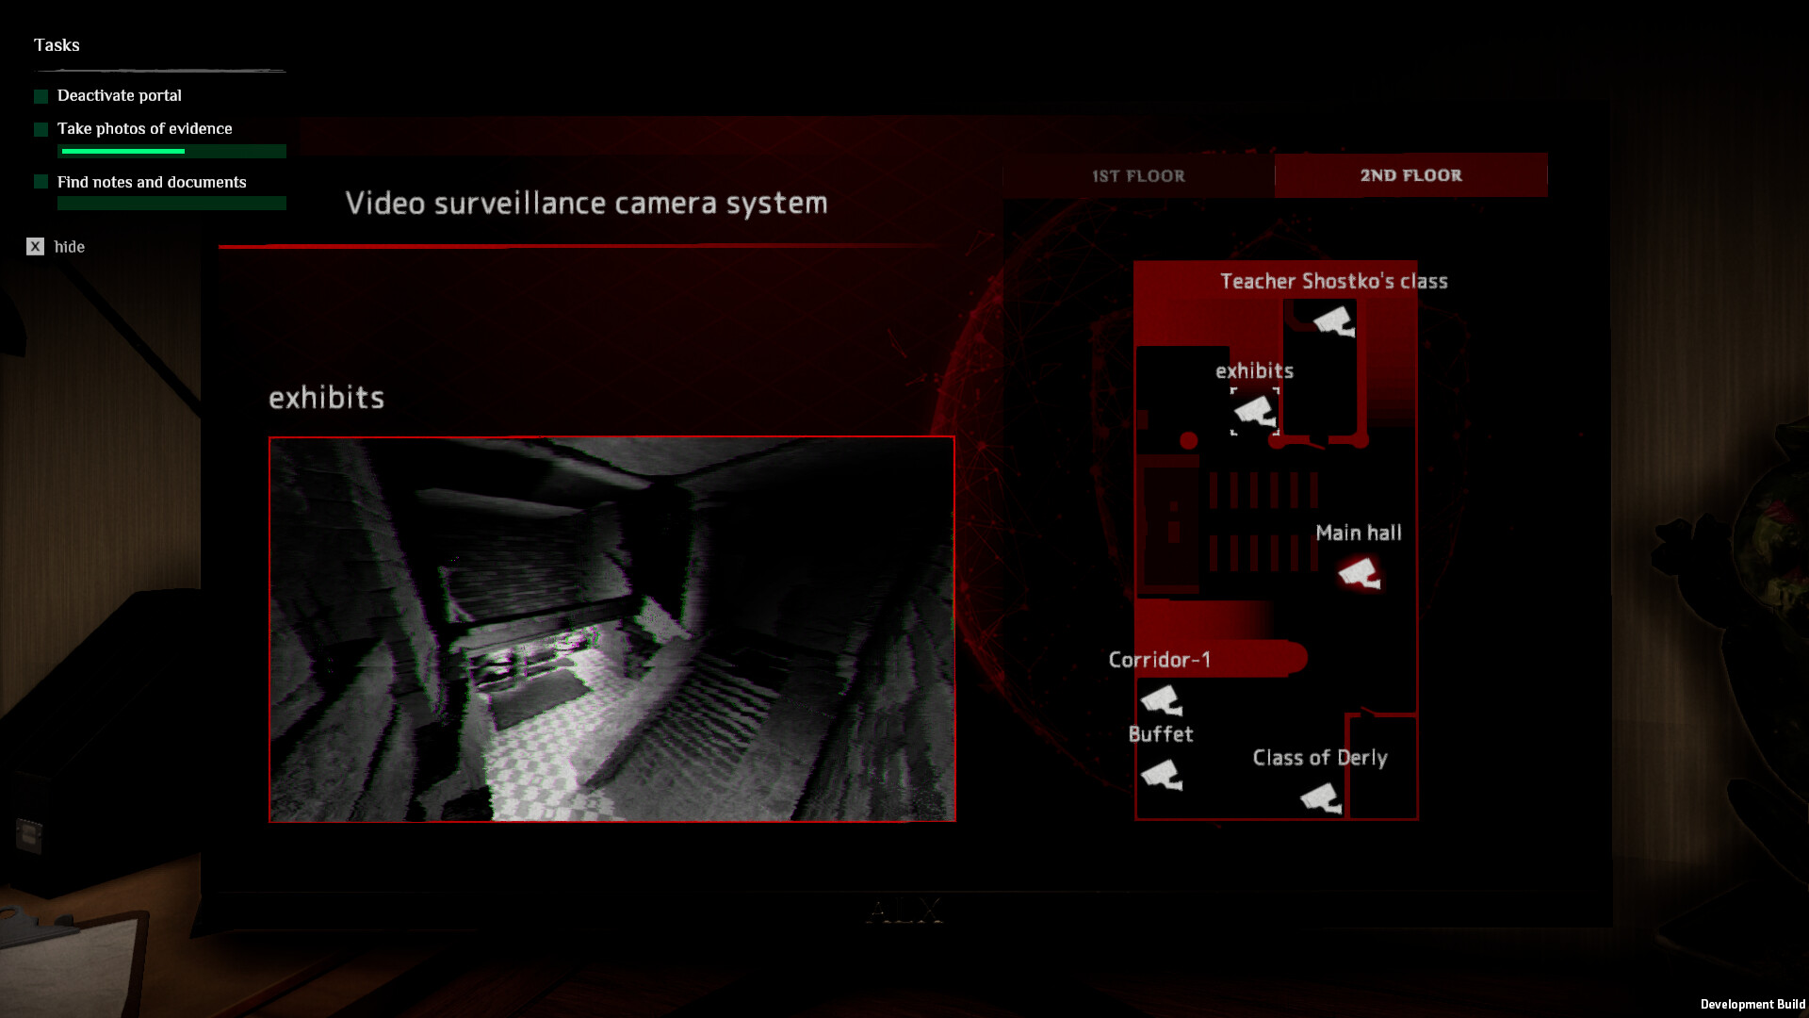Check the Deactivate portal task checkbox

tap(40, 95)
